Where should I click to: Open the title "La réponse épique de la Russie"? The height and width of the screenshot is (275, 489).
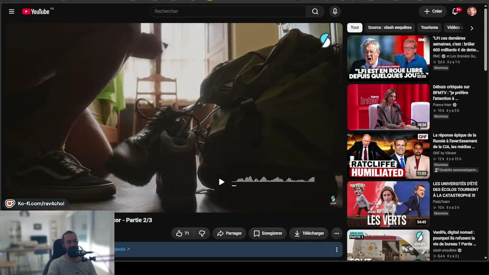[x=455, y=141]
